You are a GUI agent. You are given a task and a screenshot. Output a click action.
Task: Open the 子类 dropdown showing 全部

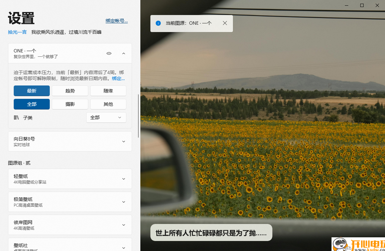106,117
